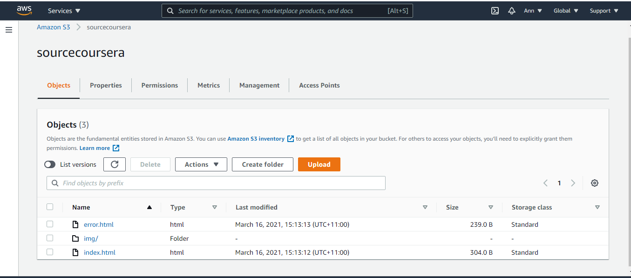Click the orange Upload button
The width and height of the screenshot is (631, 278).
[319, 164]
